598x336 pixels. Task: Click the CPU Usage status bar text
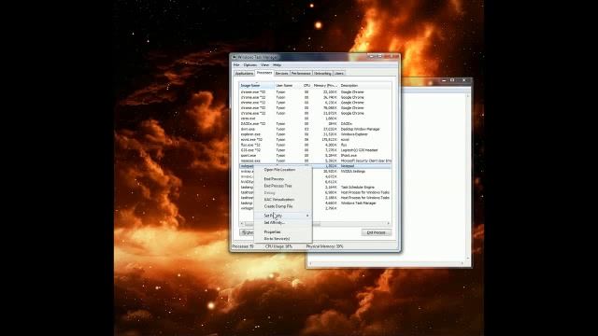278,246
